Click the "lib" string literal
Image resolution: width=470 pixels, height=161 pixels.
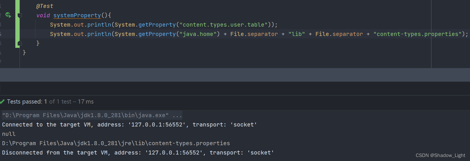(x=297, y=34)
